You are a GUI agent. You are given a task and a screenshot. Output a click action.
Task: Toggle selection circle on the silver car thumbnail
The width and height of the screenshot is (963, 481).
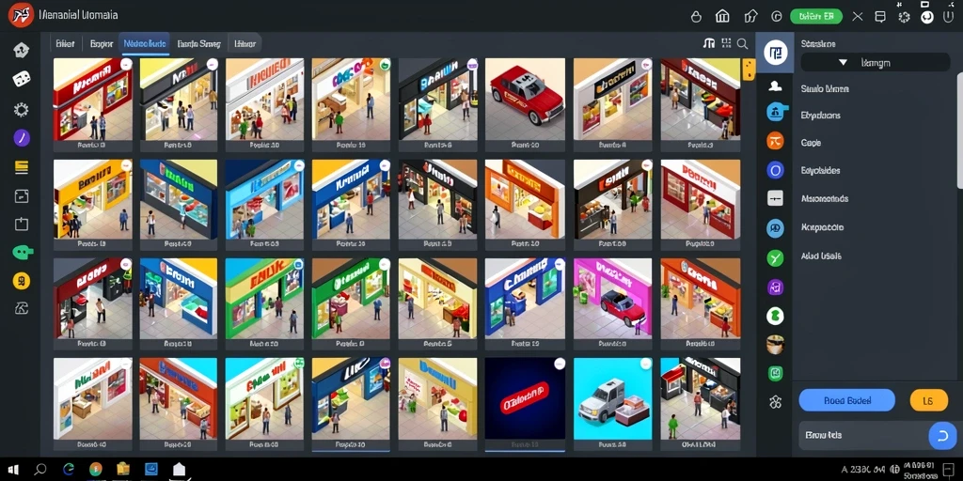[646, 364]
